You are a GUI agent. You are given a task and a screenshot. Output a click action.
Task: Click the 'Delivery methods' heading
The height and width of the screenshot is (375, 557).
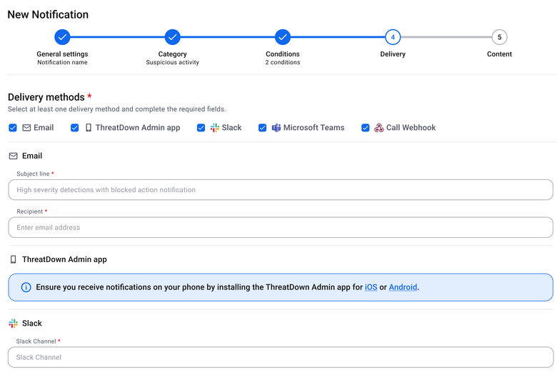click(x=46, y=97)
